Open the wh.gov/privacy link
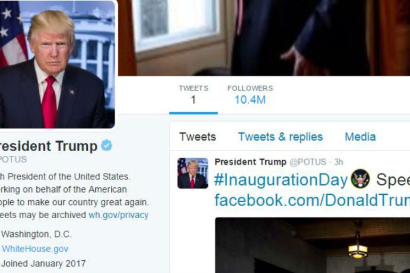Image resolution: width=410 pixels, height=273 pixels. 118,215
